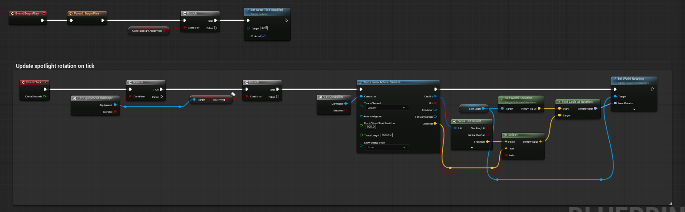Expand the Break Hit Result node pins
The height and width of the screenshot is (212, 685).
coord(472,148)
